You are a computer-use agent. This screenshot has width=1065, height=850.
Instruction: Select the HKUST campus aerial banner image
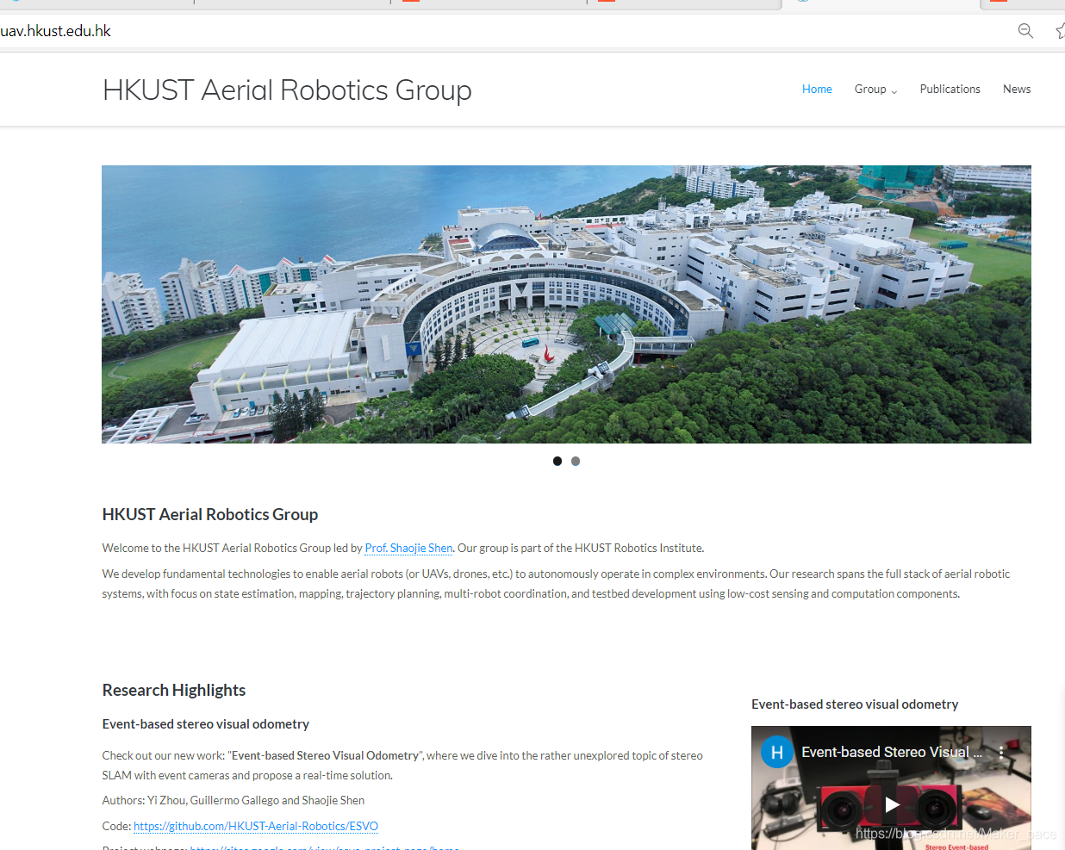point(566,304)
